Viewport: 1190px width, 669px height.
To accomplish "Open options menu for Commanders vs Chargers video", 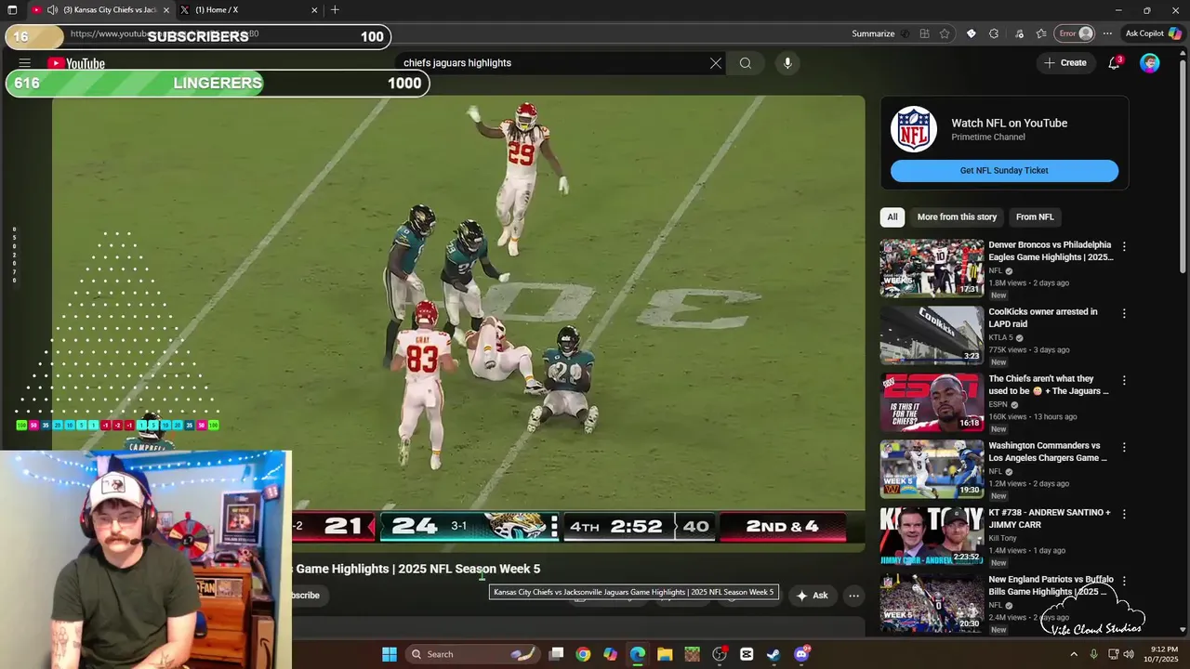I will 1124,448.
